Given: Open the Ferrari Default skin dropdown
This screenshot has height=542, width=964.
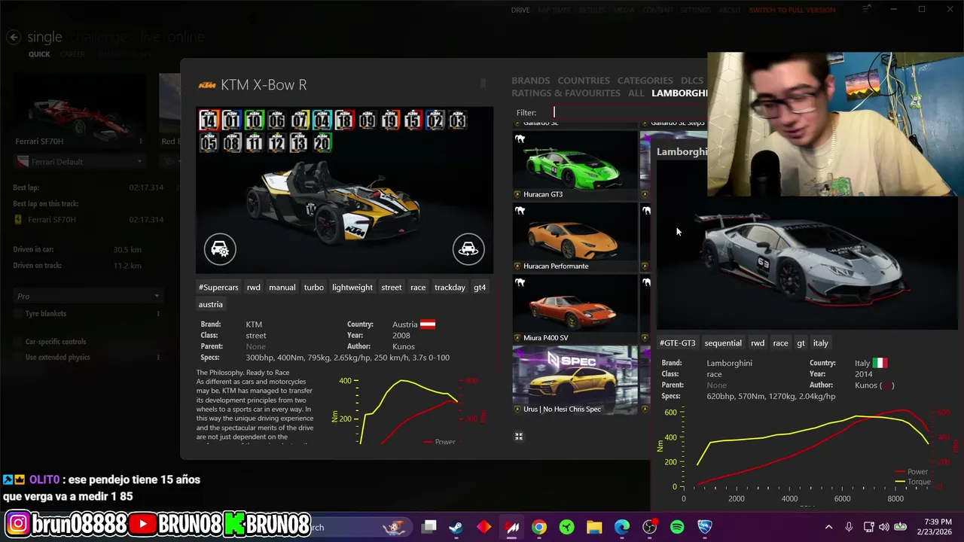Looking at the screenshot, I should coord(79,162).
